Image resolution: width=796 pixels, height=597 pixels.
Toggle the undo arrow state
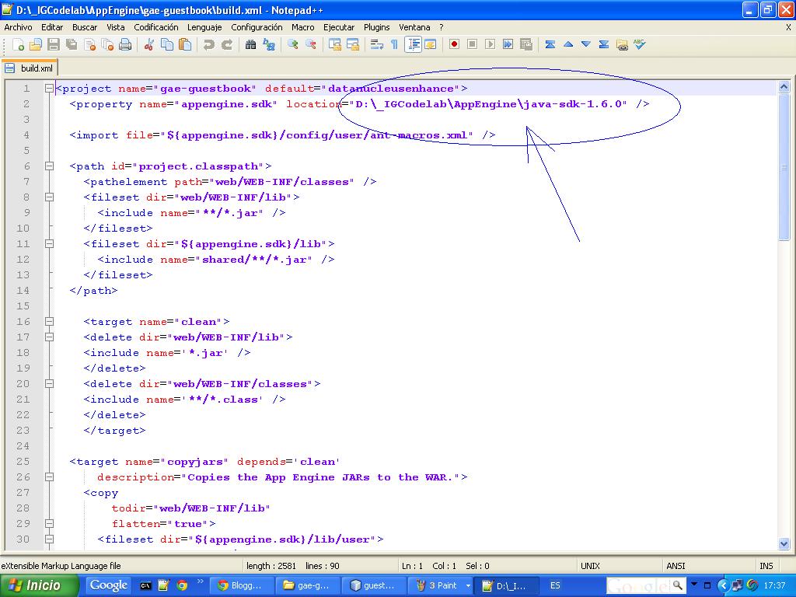click(x=209, y=46)
